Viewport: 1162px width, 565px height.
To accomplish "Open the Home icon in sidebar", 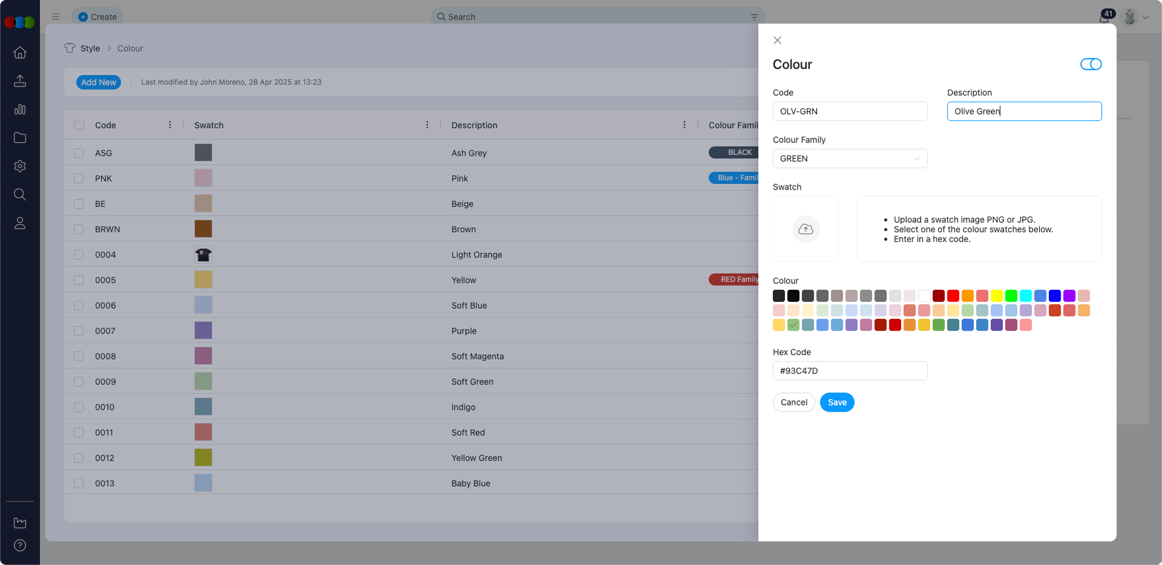I will (20, 53).
